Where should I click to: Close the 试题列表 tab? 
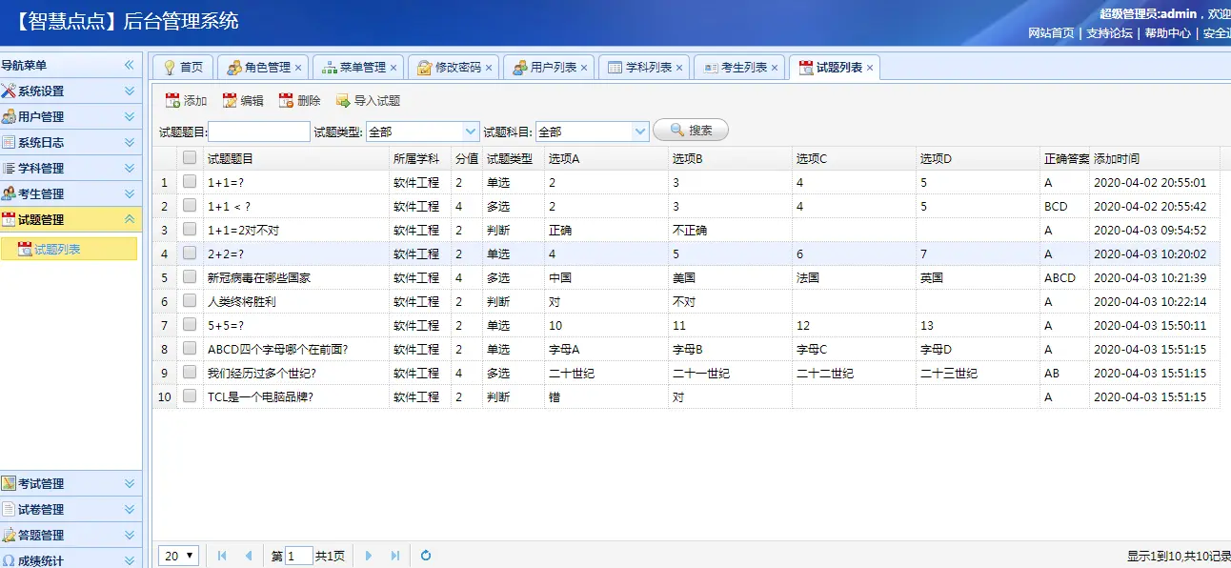(870, 68)
